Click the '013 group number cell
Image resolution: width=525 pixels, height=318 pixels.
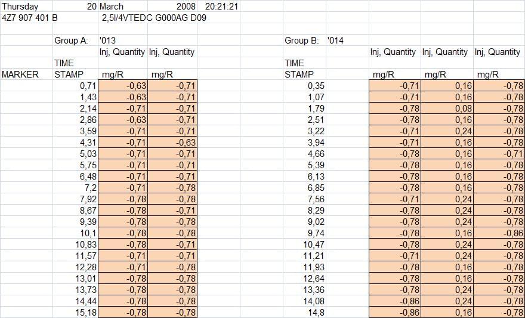click(x=108, y=41)
